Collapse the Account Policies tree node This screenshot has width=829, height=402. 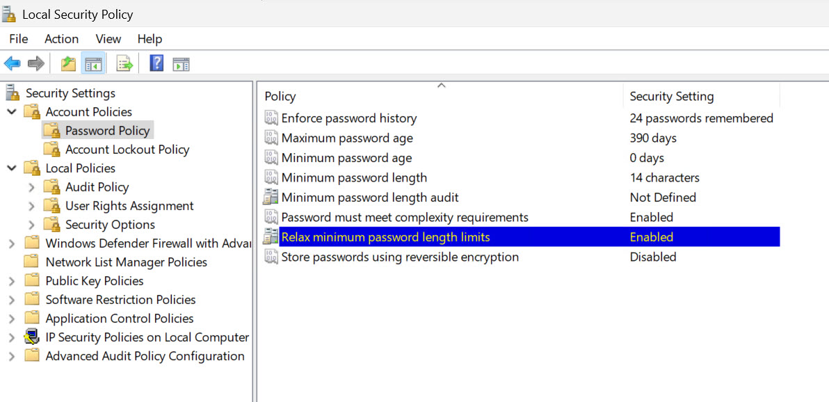point(12,112)
